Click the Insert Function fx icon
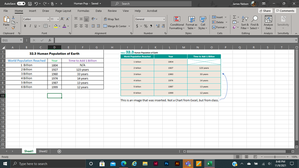Viewport: 299px width, 168px height. click(x=50, y=40)
